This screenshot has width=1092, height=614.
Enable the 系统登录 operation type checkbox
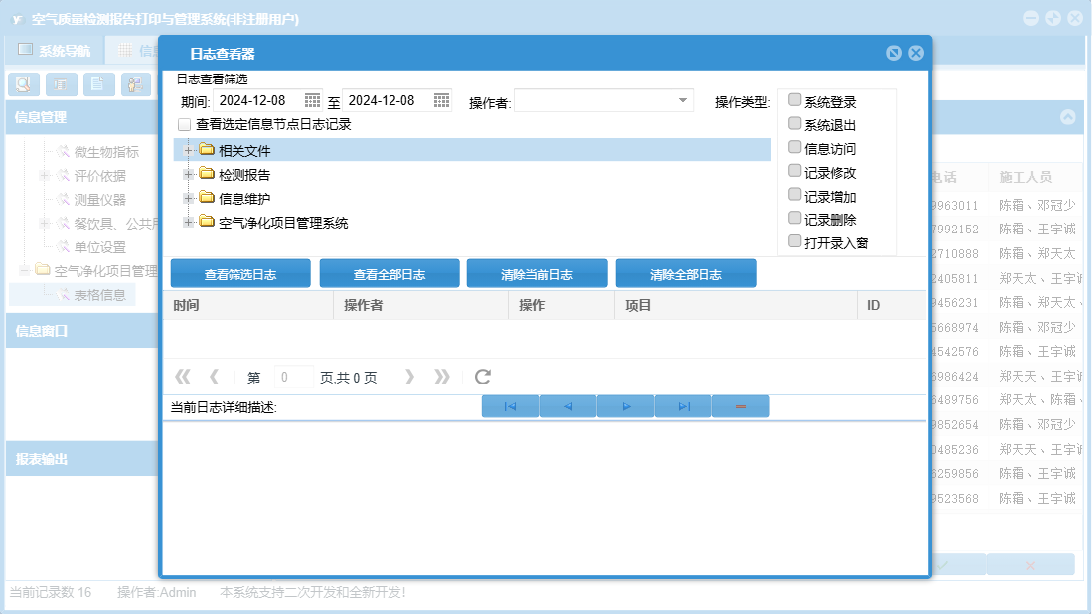794,100
